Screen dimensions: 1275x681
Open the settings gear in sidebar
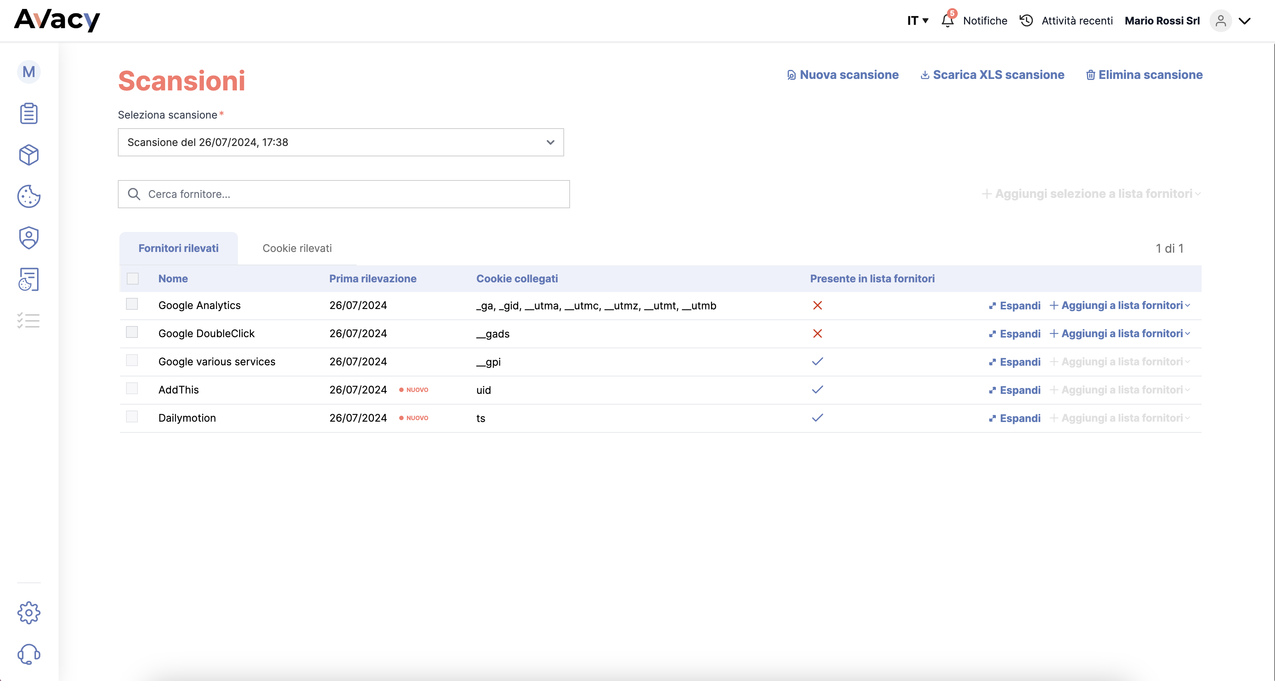click(x=29, y=613)
